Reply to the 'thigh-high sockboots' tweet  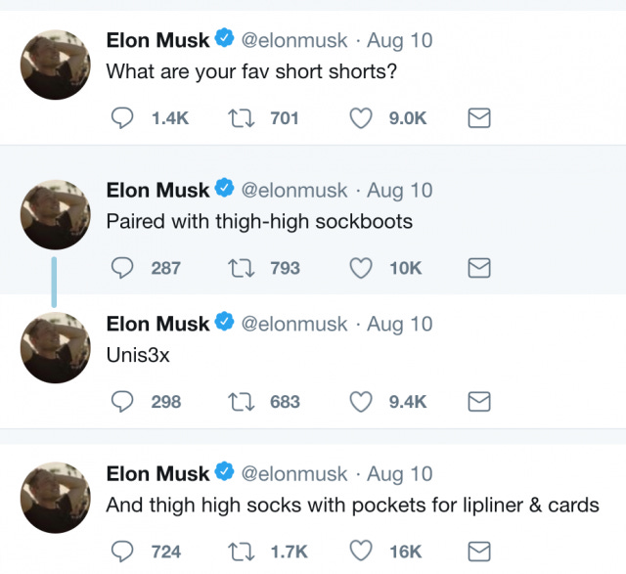121,268
